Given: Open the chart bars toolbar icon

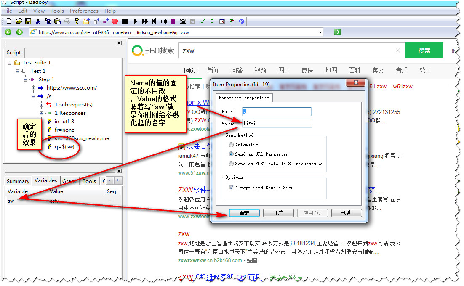Looking at the screenshot, I should 232,21.
